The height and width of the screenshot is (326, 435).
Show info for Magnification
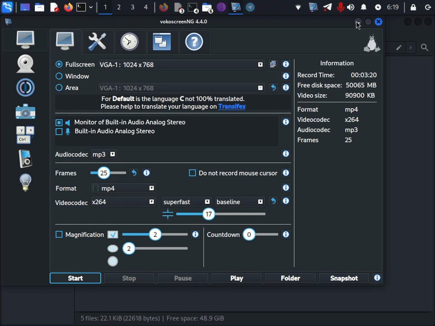point(195,235)
